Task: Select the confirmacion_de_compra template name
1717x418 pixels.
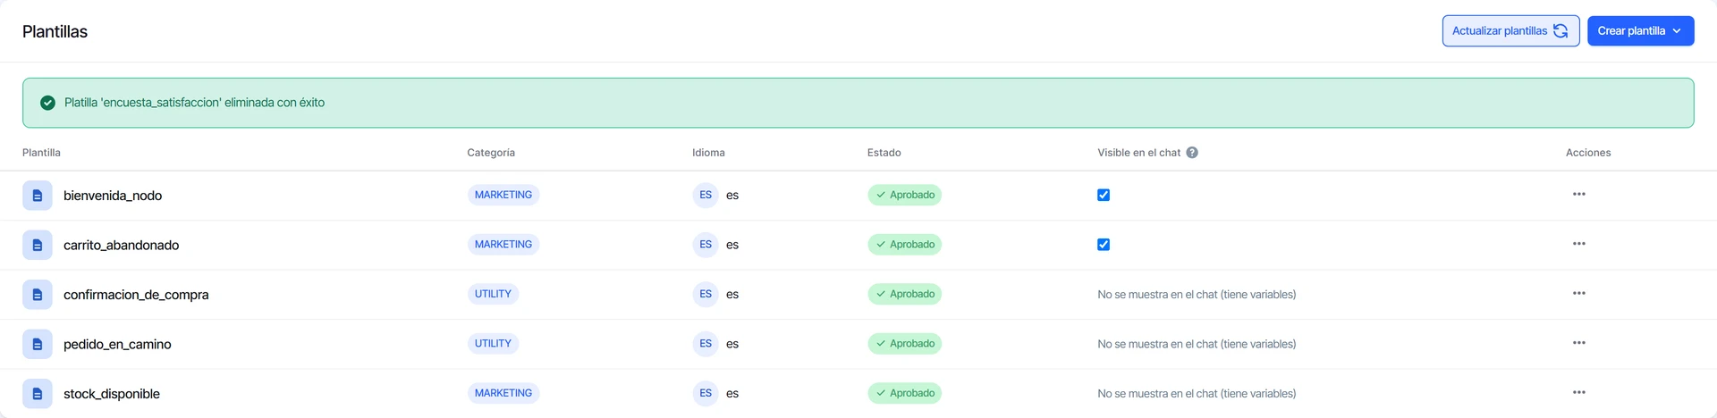Action: 136,295
